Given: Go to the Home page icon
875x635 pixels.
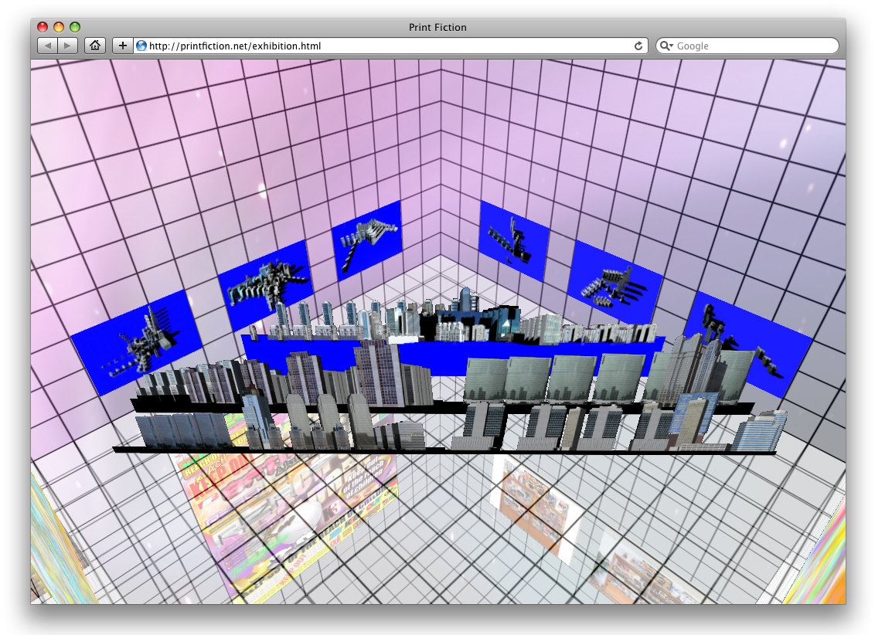Looking at the screenshot, I should coord(95,46).
